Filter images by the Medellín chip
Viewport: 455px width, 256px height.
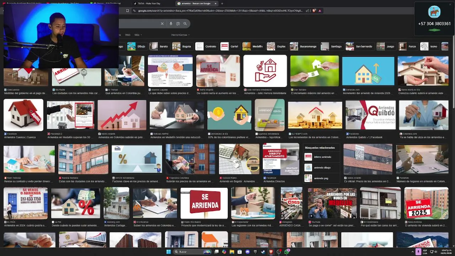(x=253, y=47)
